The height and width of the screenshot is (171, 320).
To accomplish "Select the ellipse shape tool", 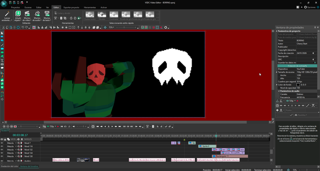I will click(2, 52).
